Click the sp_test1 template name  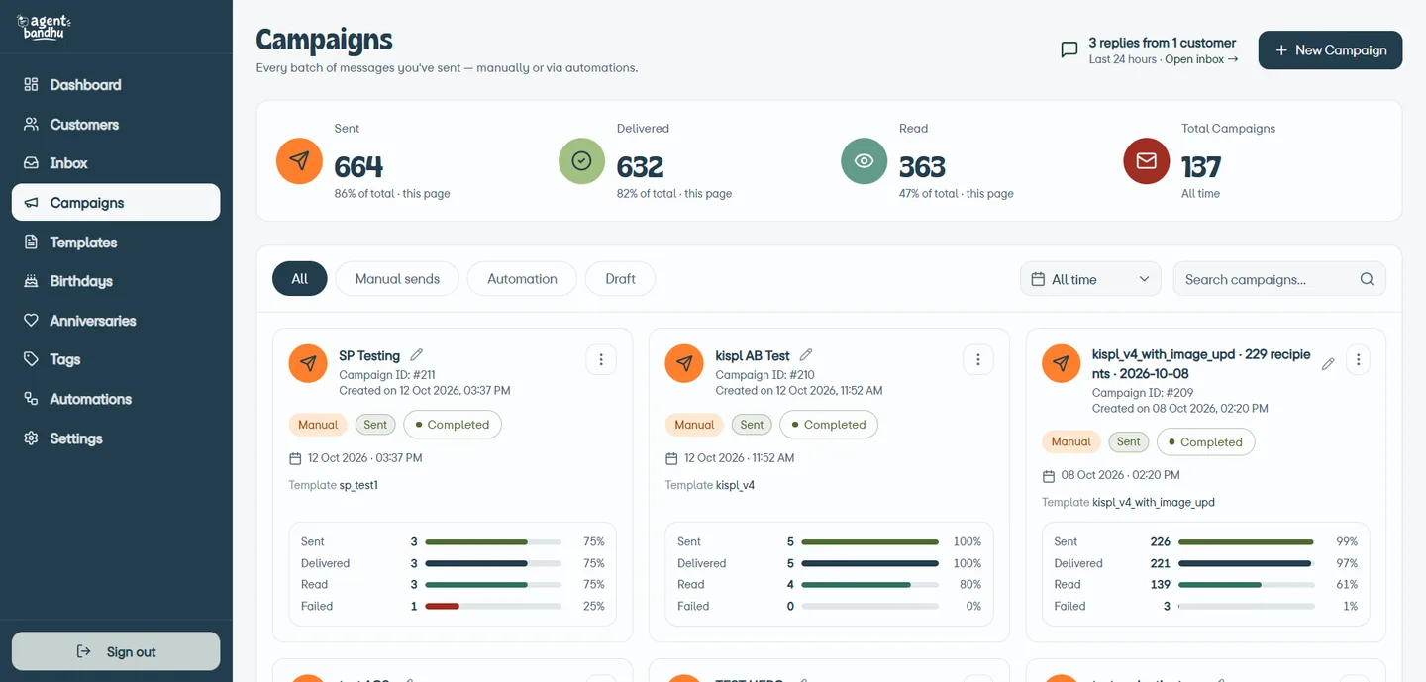point(358,486)
